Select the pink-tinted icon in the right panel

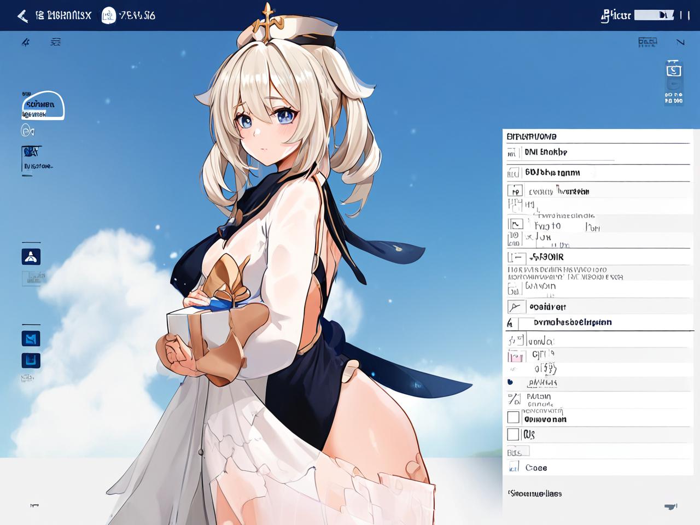515,357
